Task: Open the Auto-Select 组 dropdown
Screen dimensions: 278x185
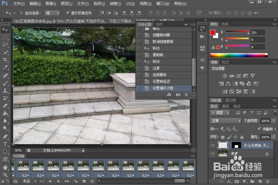Action: 52,13
